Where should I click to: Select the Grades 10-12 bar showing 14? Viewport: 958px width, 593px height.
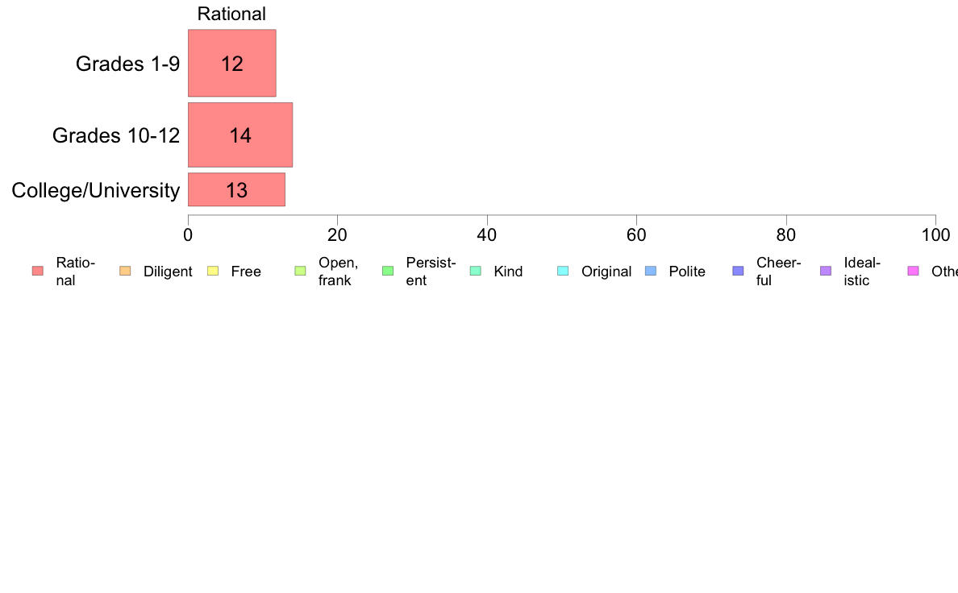pos(240,135)
